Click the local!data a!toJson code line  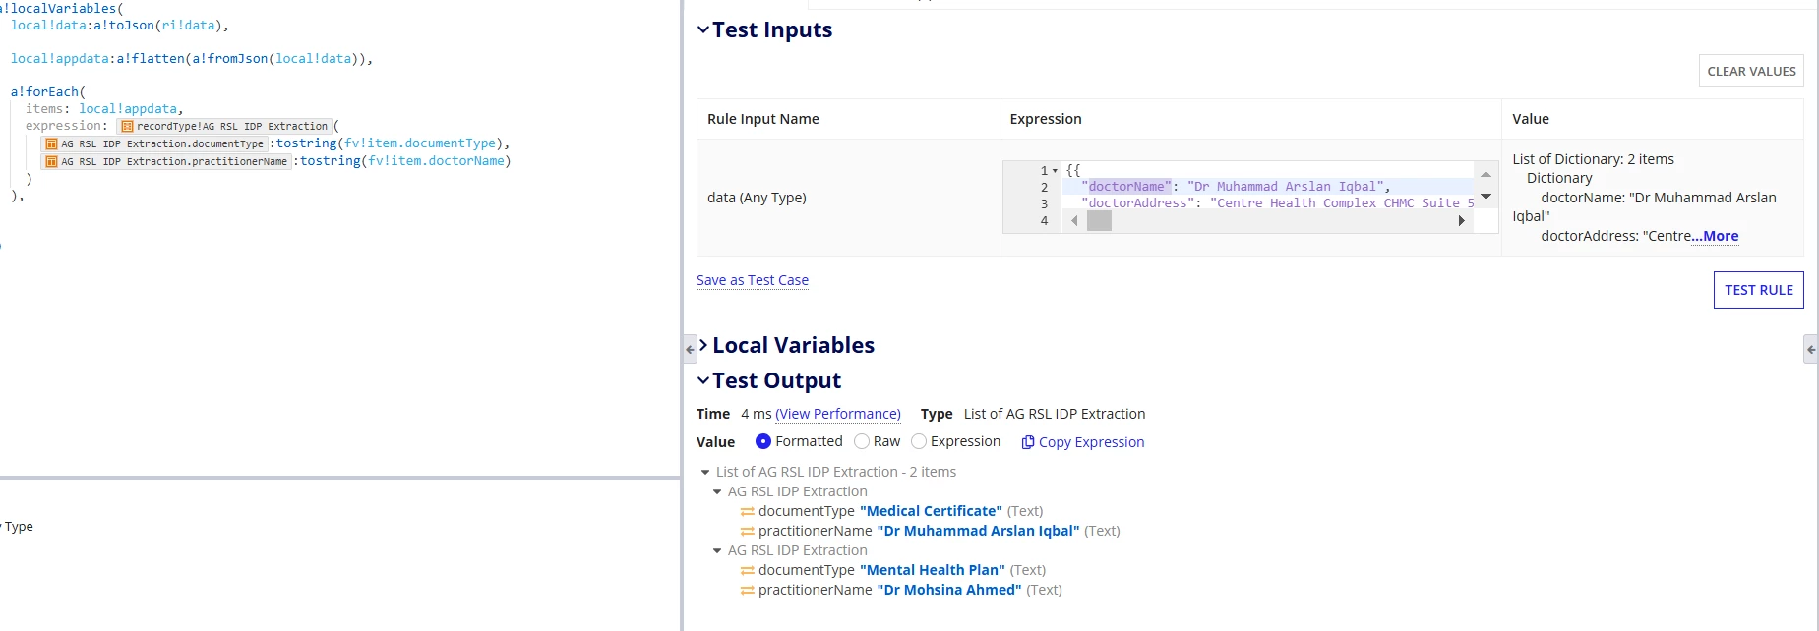pos(120,25)
